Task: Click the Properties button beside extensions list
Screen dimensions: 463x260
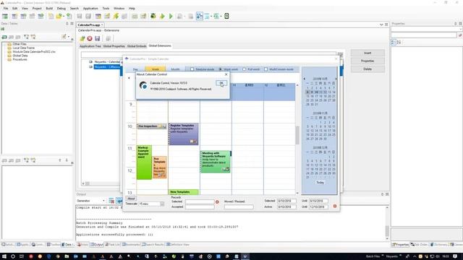Action: click(368, 61)
